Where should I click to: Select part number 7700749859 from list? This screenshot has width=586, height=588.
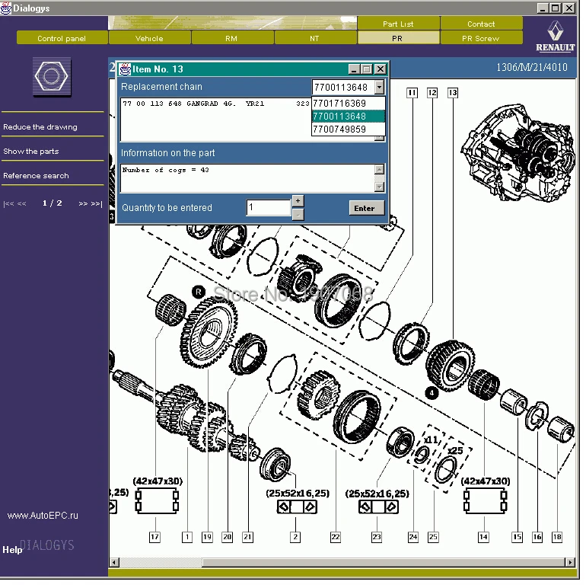point(348,129)
